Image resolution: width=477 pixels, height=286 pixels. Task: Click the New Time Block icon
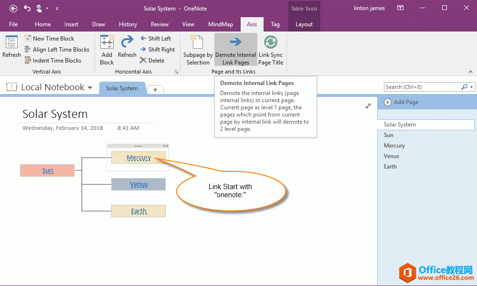point(28,39)
